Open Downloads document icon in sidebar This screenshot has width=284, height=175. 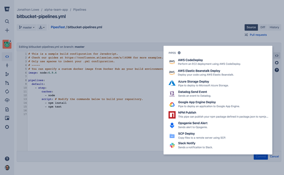7,109
